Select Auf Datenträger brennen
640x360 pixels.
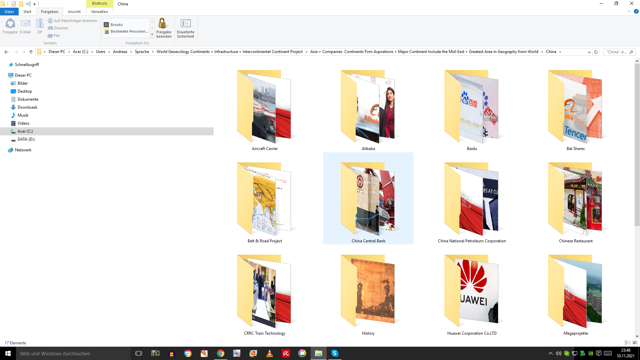click(72, 21)
